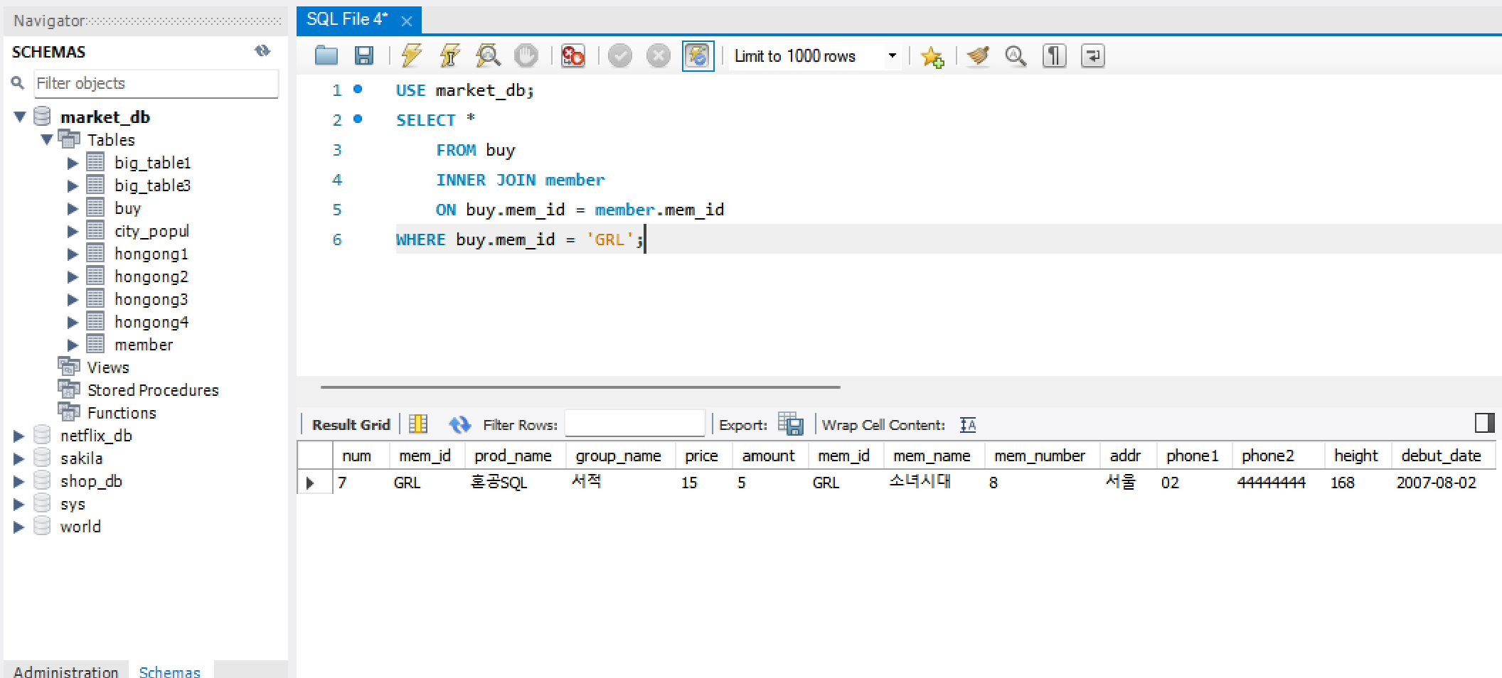Beautify the SQL query with broom tool
This screenshot has width=1502, height=678.
[977, 55]
